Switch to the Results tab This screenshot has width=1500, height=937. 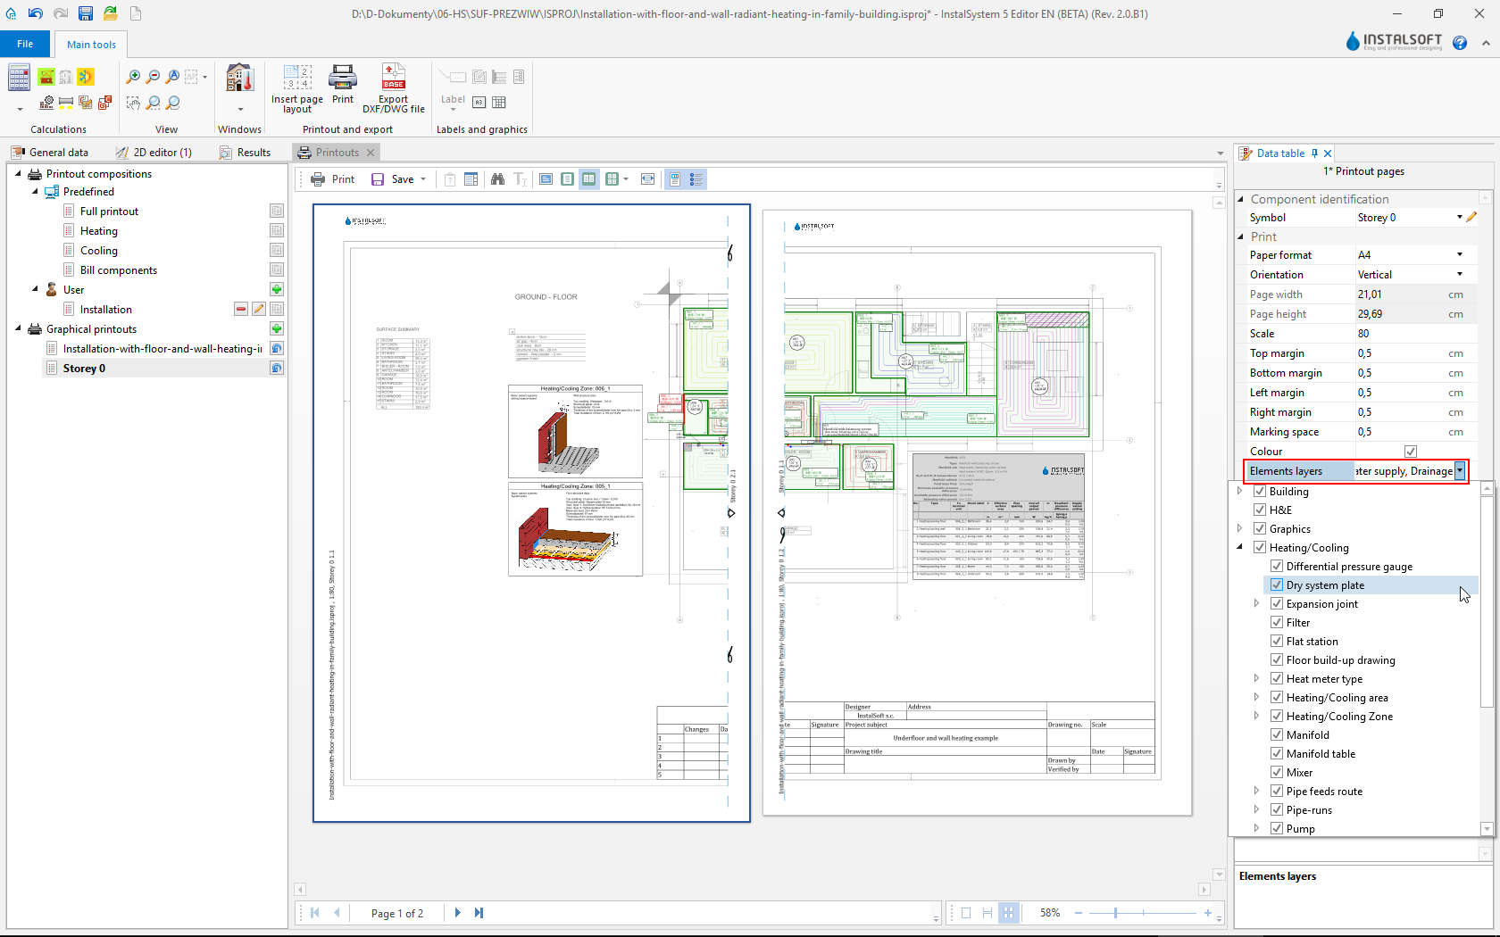(246, 153)
